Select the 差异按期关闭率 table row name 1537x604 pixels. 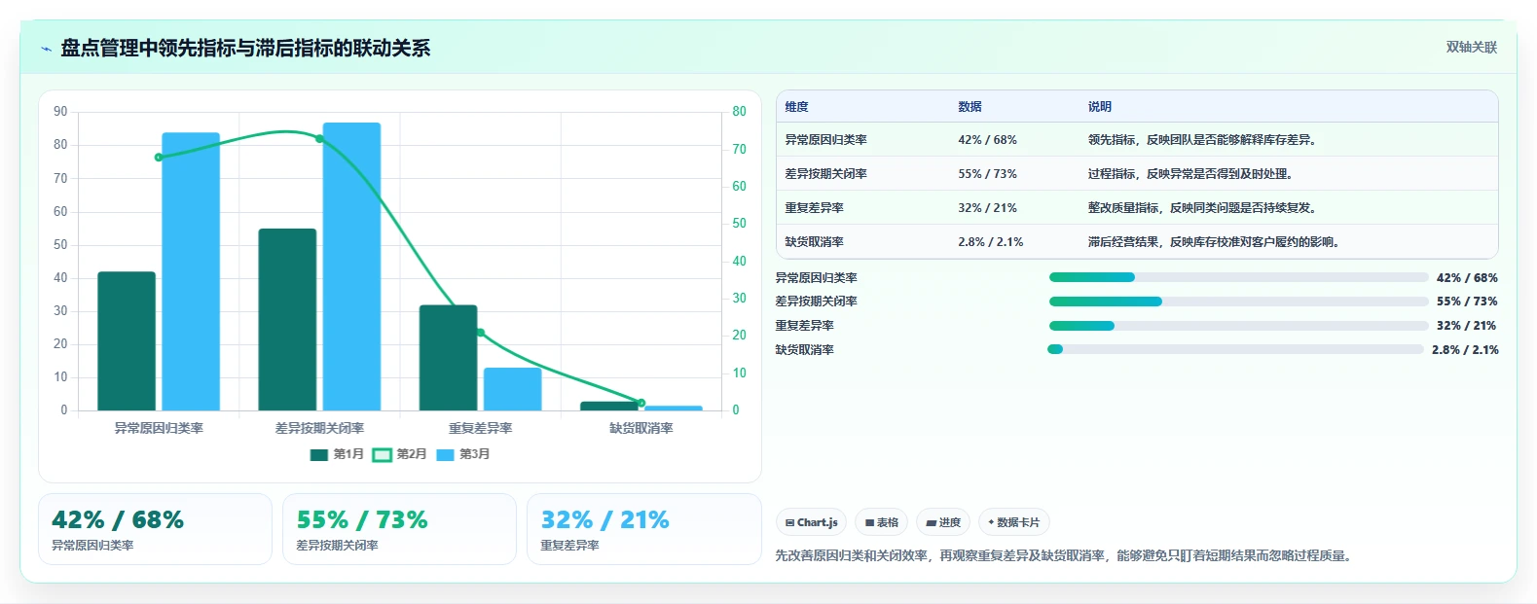[x=825, y=174]
